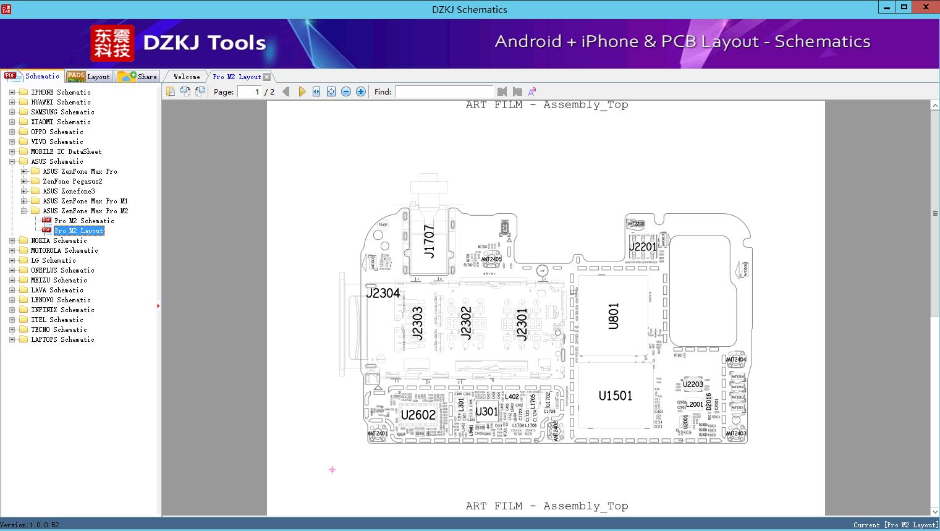This screenshot has height=531, width=940.
Task: Click the text size adjustment icon
Action: coord(533,91)
